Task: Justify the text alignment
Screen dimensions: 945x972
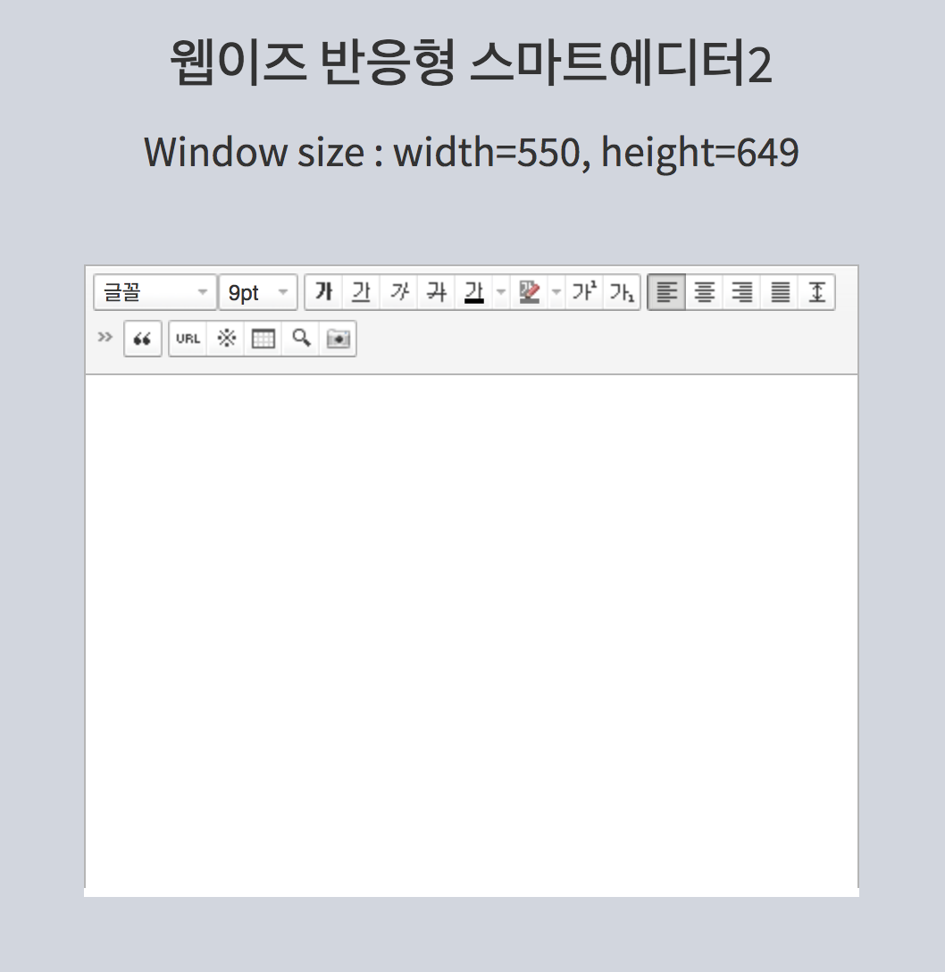Action: [780, 292]
